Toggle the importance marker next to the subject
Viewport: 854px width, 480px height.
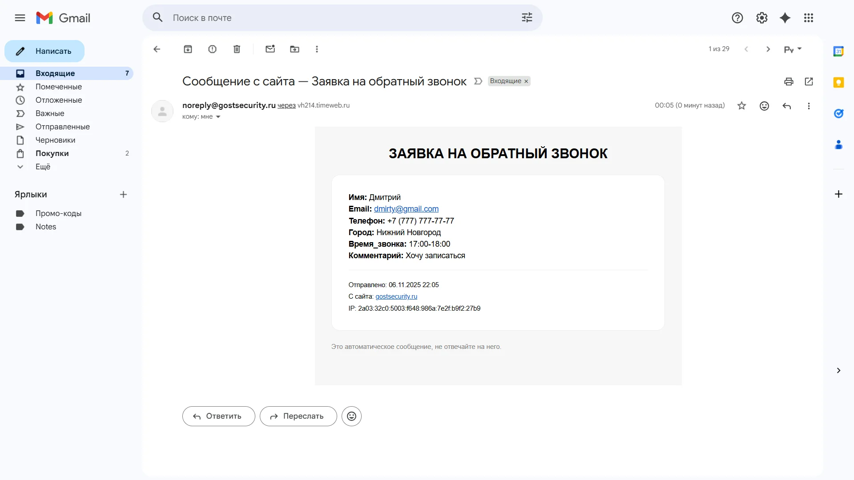(x=478, y=81)
